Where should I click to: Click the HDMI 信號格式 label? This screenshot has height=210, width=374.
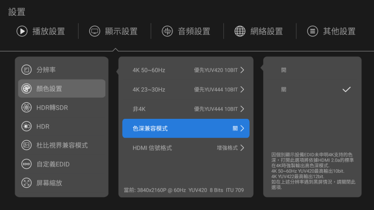[x=152, y=148]
